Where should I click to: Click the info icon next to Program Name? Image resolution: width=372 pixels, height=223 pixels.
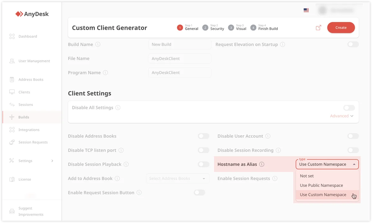[105, 73]
